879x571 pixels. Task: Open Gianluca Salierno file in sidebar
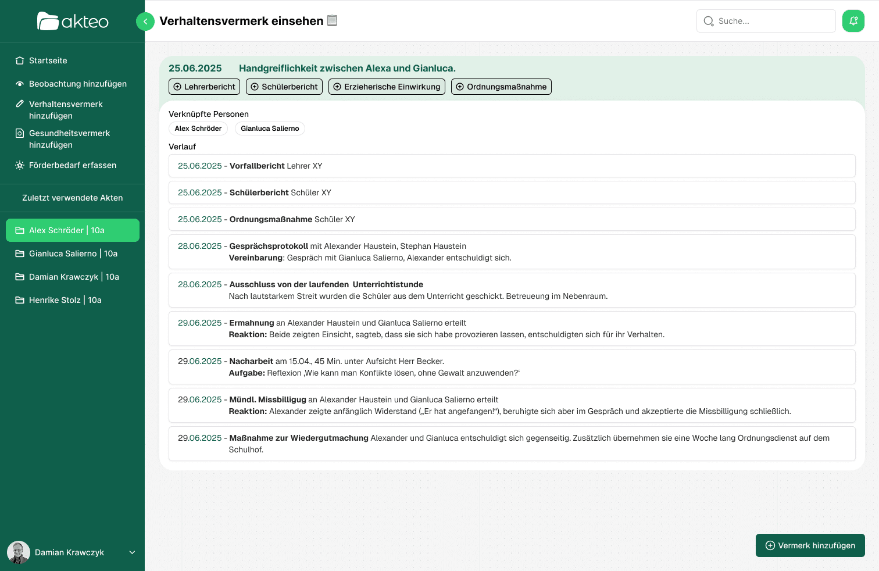[73, 254]
